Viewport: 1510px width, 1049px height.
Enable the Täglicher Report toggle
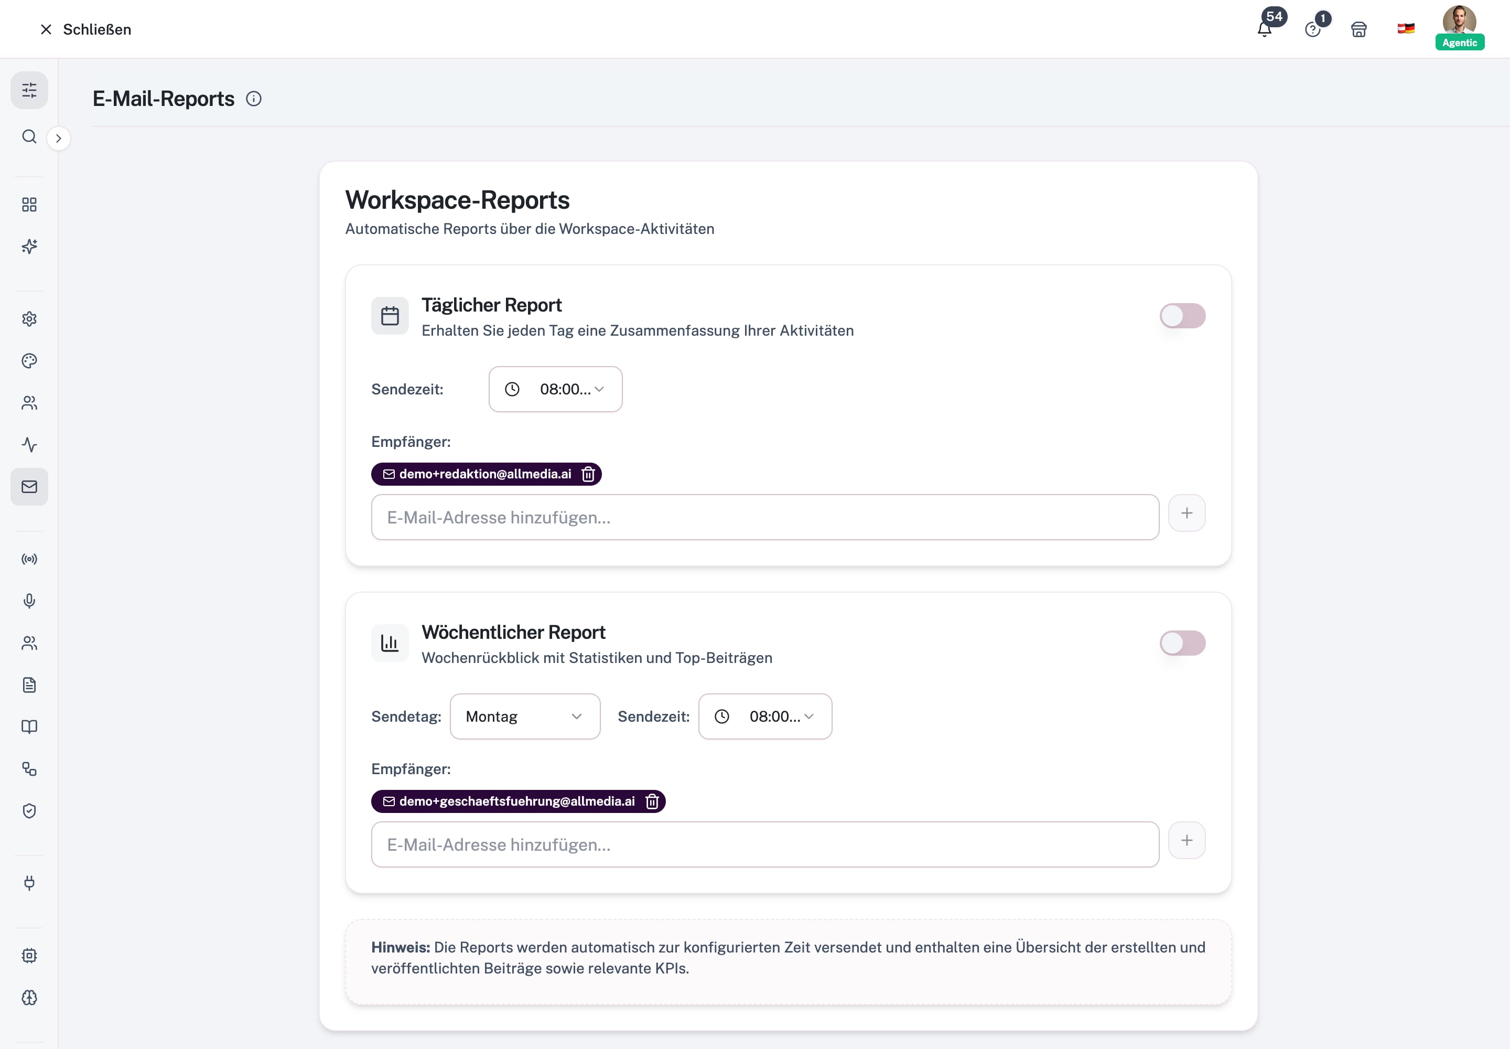click(x=1182, y=316)
